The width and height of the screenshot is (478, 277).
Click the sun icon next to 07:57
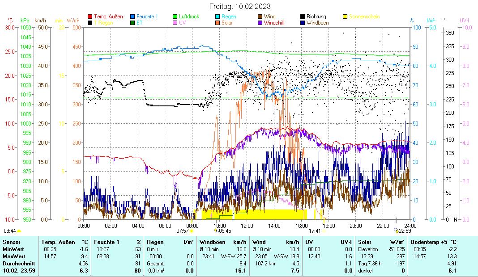(x=192, y=231)
